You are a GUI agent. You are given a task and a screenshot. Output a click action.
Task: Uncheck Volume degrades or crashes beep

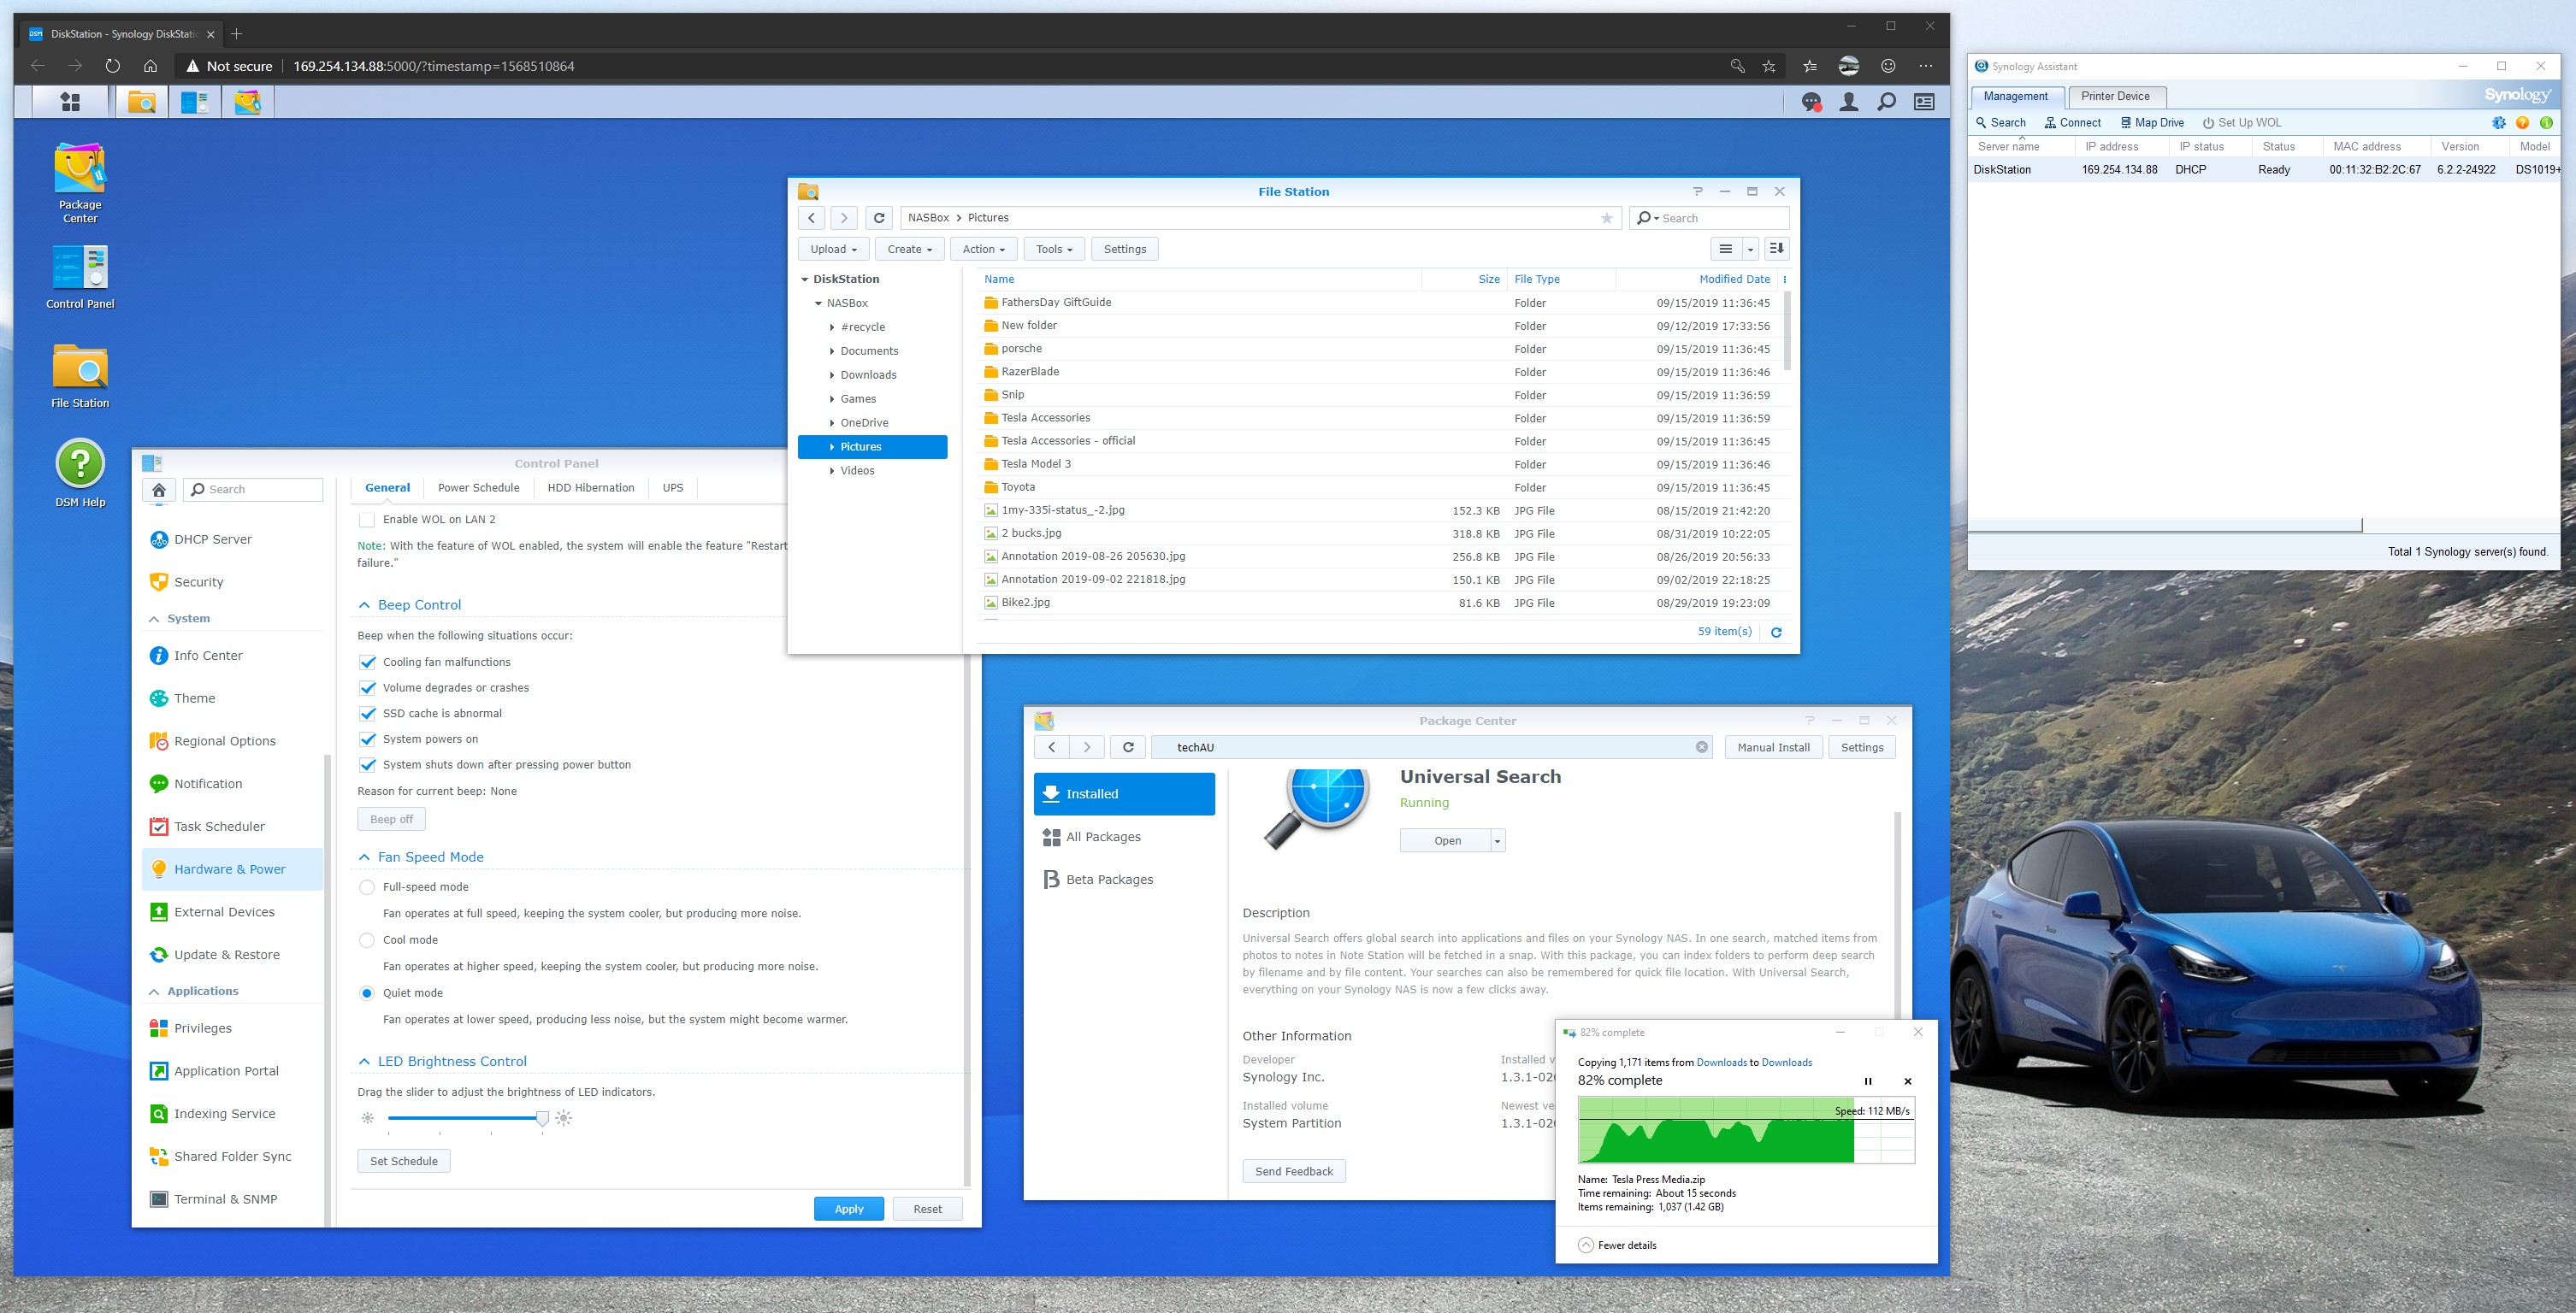tap(367, 688)
